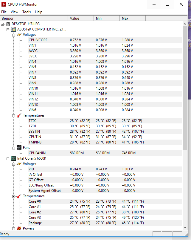Click the Sensor column header
The height and width of the screenshot is (240, 191).
(x=34, y=18)
